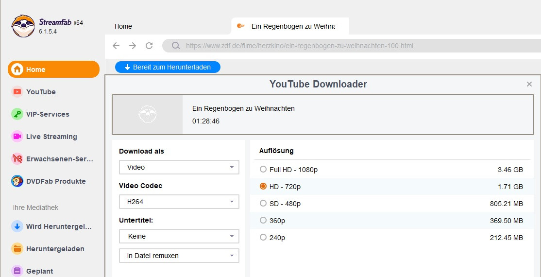The image size is (541, 277).
Task: Open the YouTube sidebar icon
Action: pyautogui.click(x=17, y=92)
